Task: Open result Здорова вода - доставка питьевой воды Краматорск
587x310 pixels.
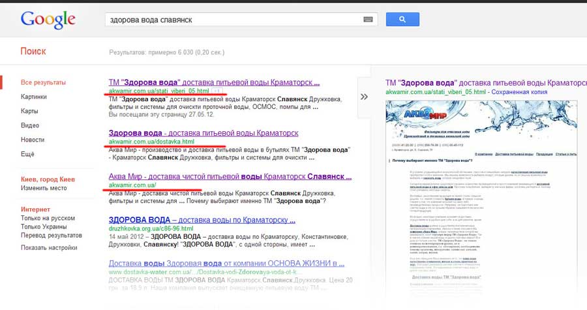Action: (x=203, y=133)
